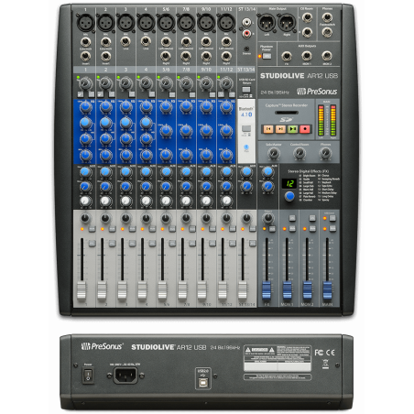414x414 pixels.
Task: Mute channel 9/10
Action: click(212, 229)
